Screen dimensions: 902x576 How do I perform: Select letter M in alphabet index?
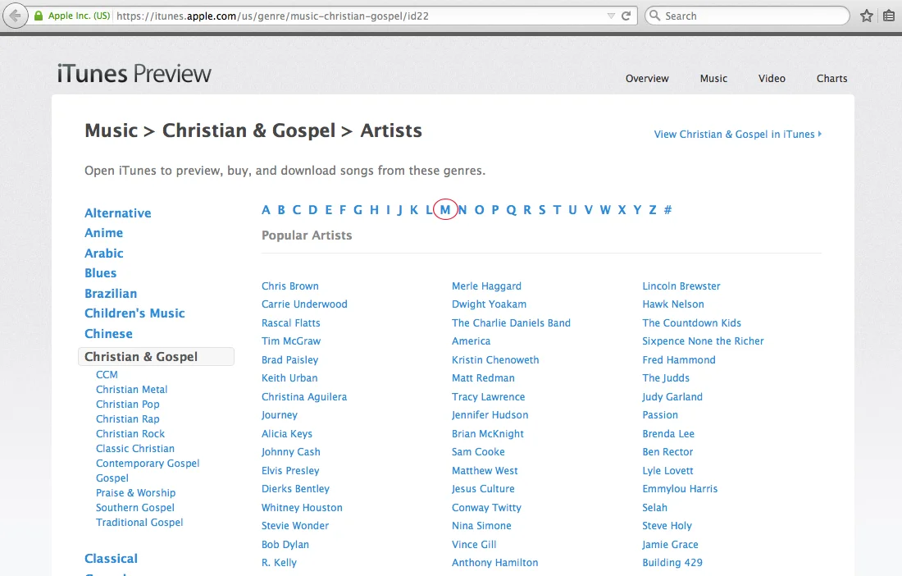coord(445,210)
